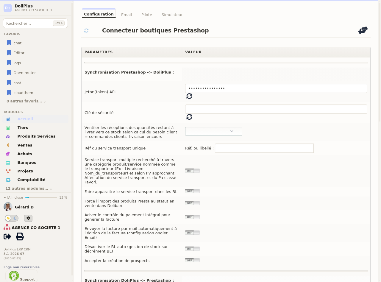Open the cloudthem bookmark icon
381x282 pixels.
coord(9,93)
